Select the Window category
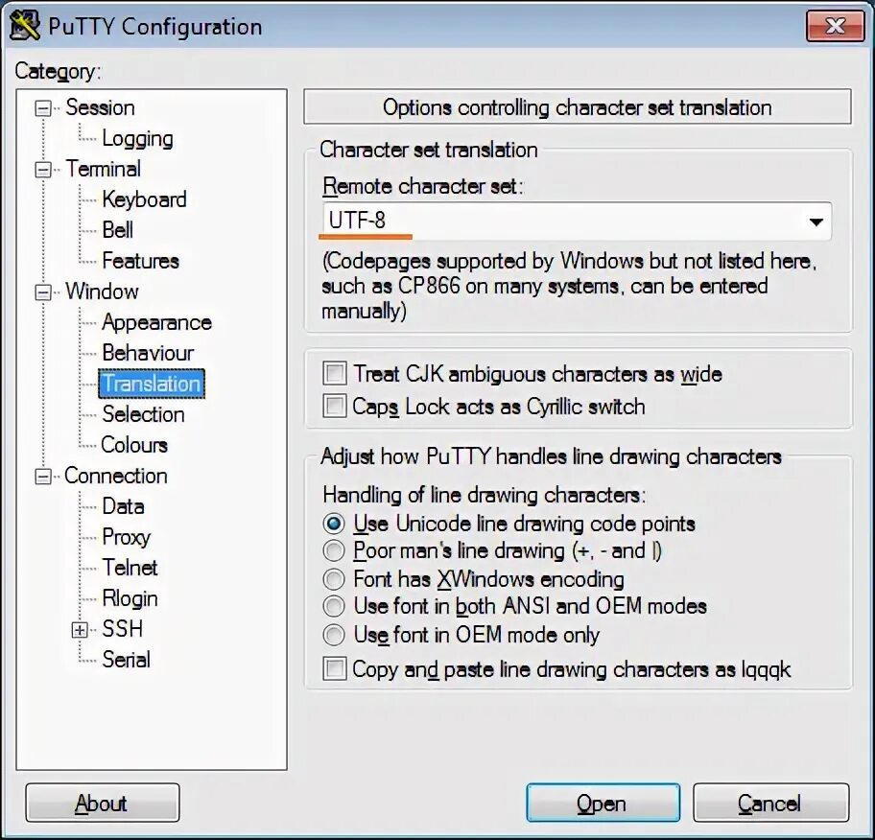The image size is (875, 840). pos(102,292)
